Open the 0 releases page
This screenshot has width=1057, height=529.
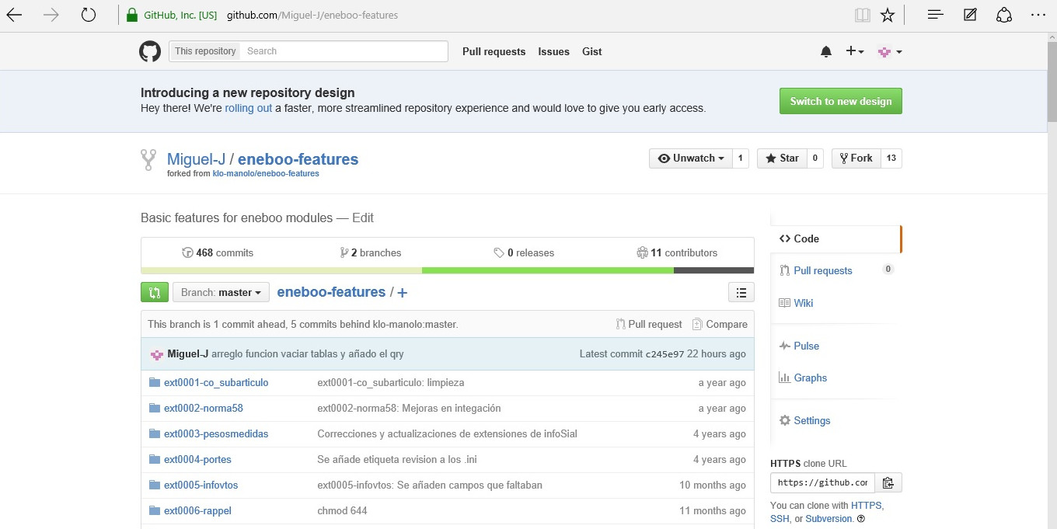click(x=524, y=252)
